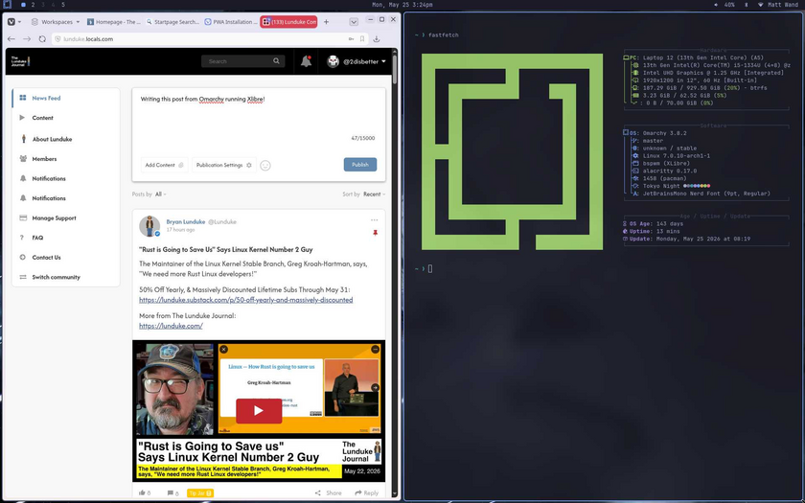This screenshot has height=503, width=805.
Task: Select the (133) Lunduke Community tab
Action: point(288,21)
